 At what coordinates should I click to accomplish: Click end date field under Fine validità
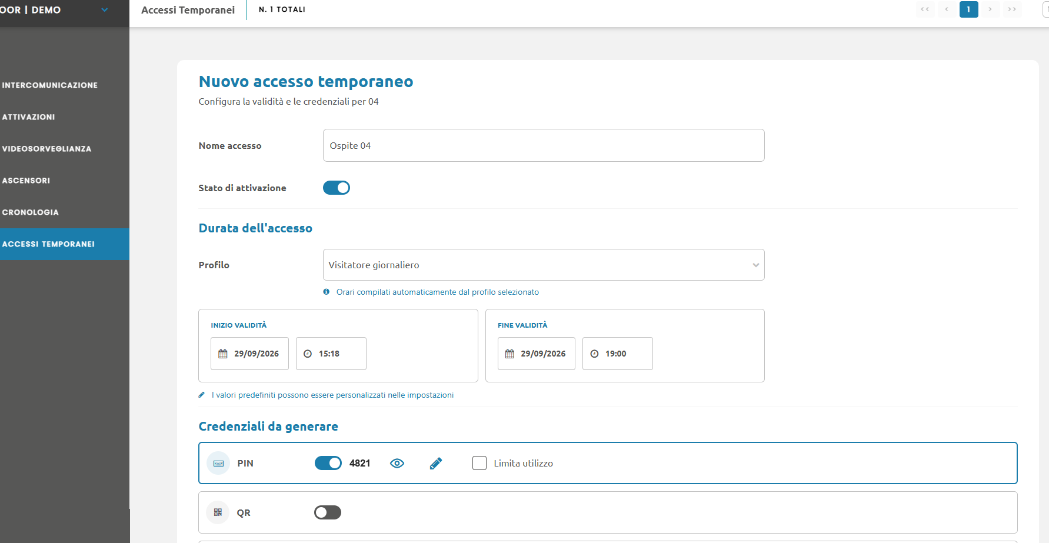point(537,354)
